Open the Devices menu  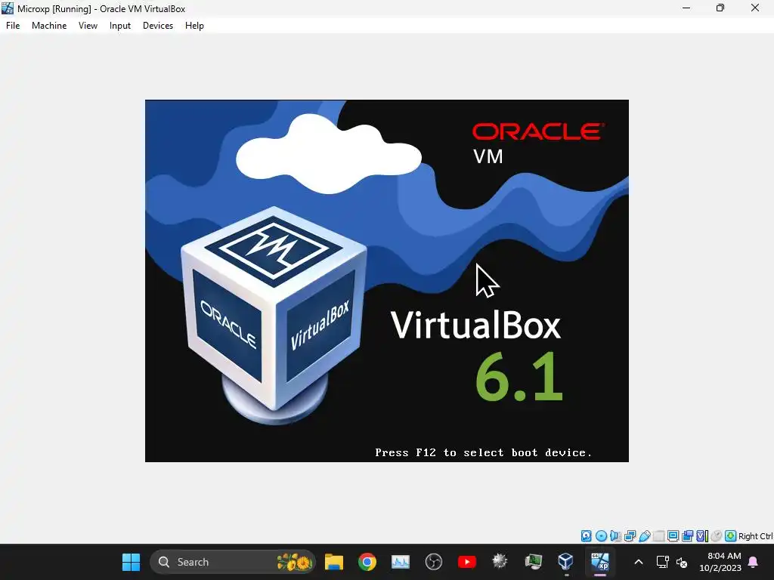(158, 26)
